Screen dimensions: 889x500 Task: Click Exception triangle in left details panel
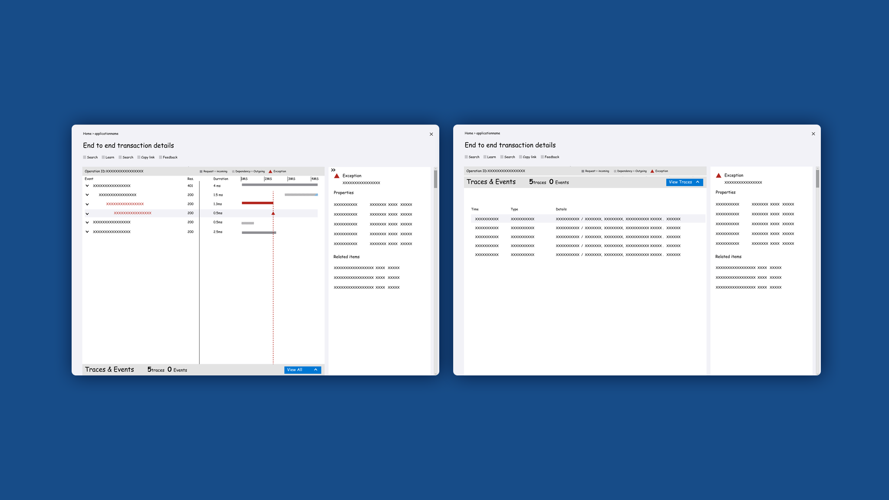[336, 176]
